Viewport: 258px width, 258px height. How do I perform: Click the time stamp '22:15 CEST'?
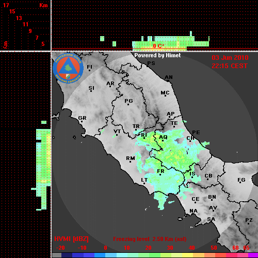pos(230,66)
